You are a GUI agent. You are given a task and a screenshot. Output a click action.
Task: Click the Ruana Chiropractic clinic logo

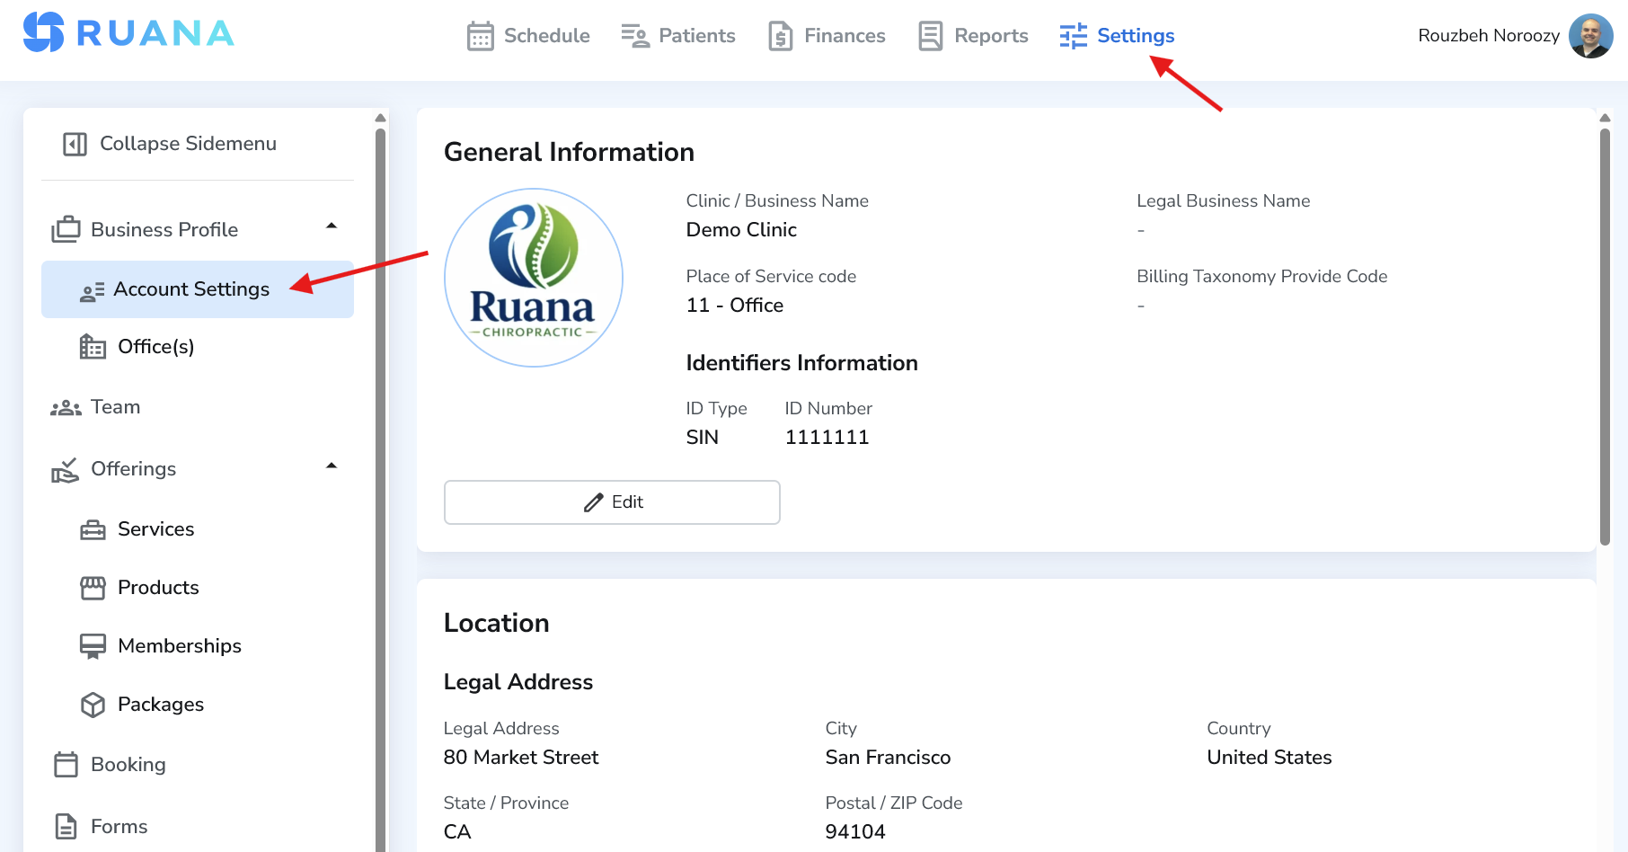click(534, 278)
